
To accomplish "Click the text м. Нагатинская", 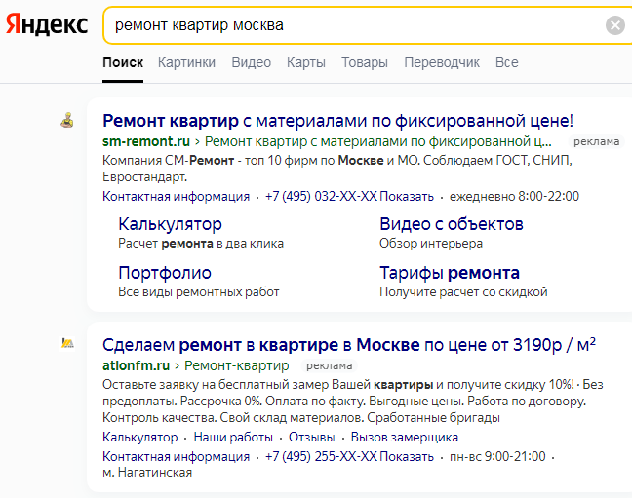I will tap(147, 472).
